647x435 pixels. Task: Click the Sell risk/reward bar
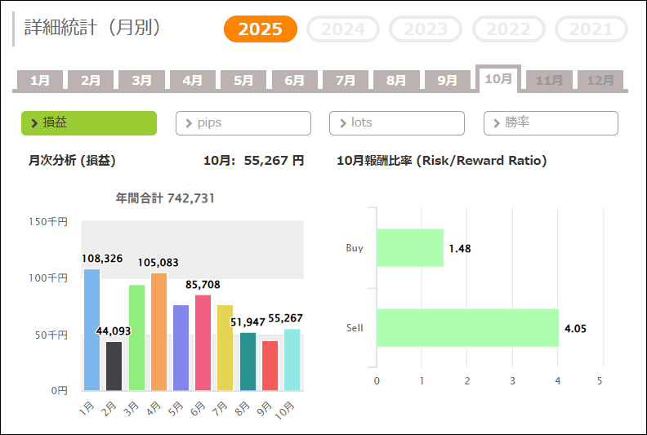467,328
